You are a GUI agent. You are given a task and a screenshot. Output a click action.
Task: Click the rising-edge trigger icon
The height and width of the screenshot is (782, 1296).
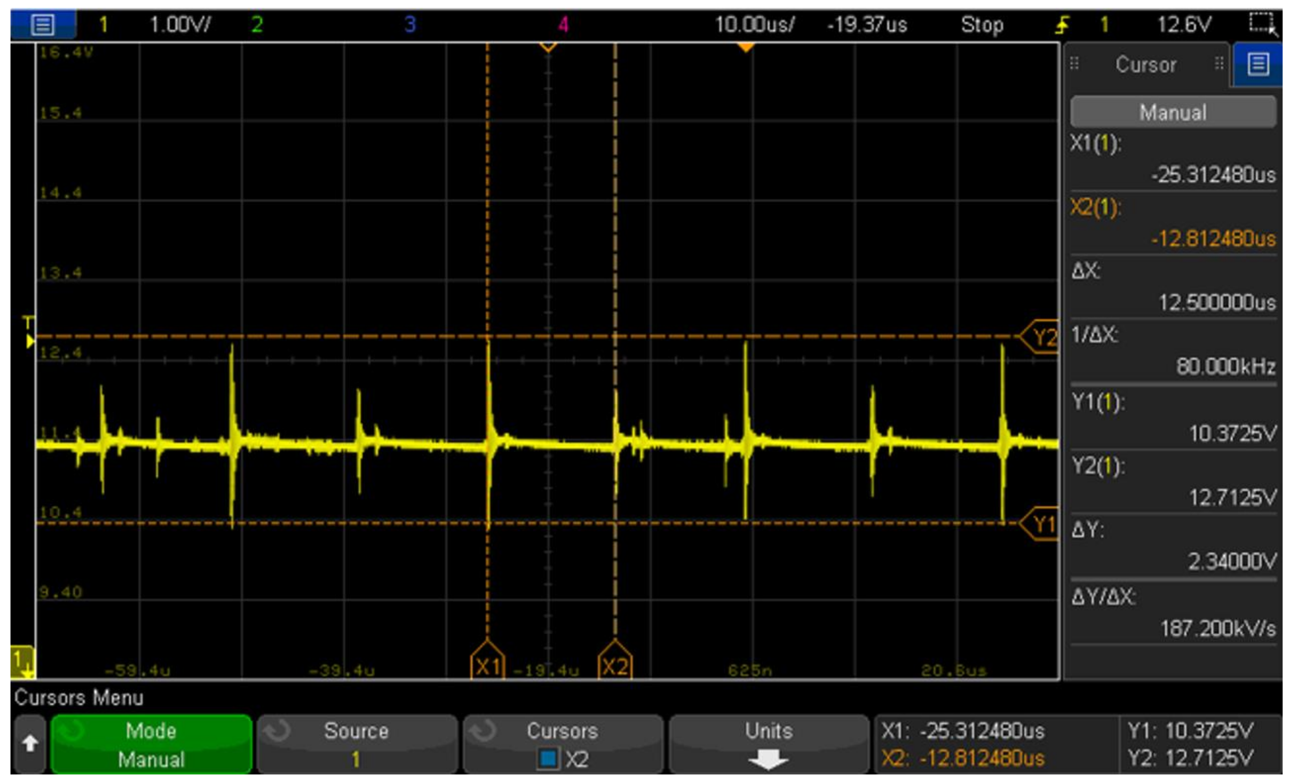point(1062,25)
